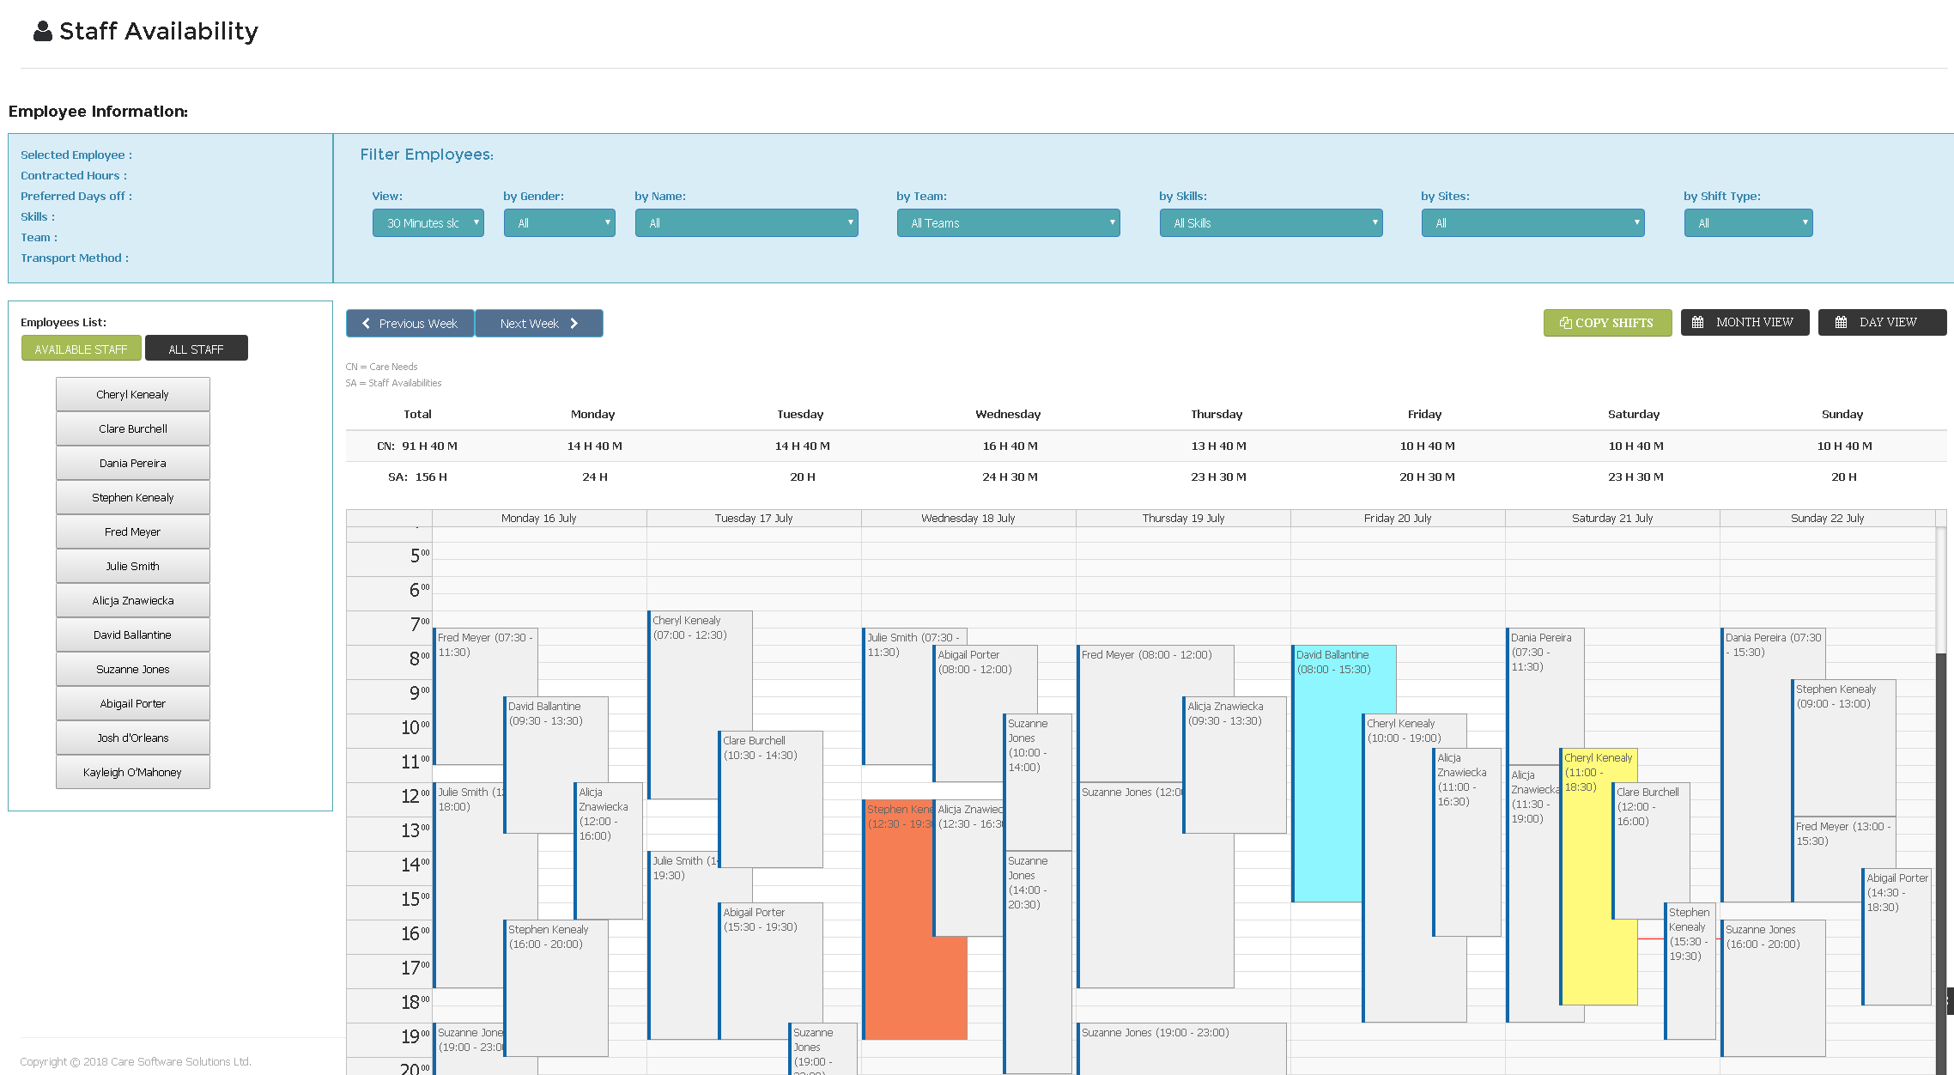The width and height of the screenshot is (1954, 1075).
Task: Select employee Alicja Znawiecka from the list
Action: point(133,601)
